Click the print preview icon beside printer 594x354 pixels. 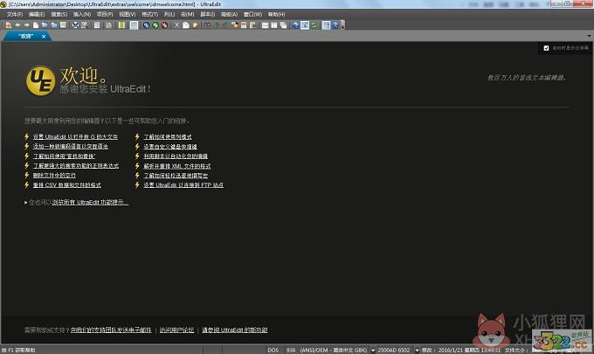84,25
